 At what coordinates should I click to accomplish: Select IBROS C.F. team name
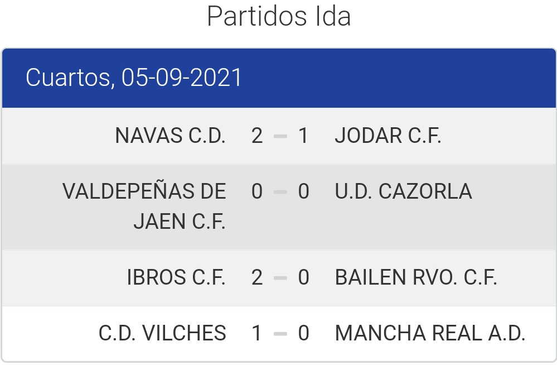tap(176, 277)
